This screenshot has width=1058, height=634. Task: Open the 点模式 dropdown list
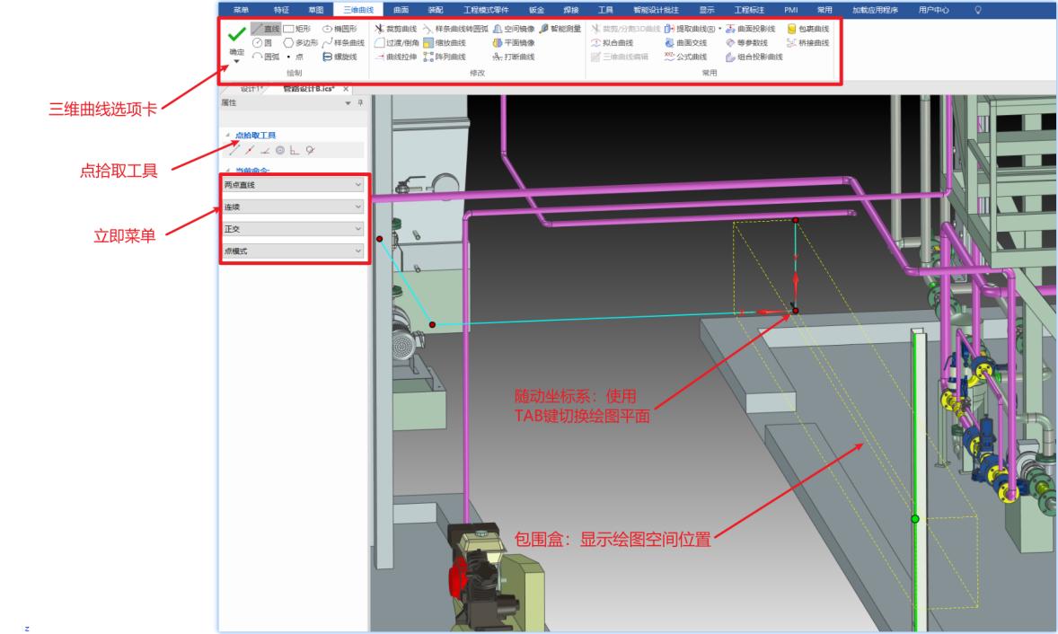[x=359, y=251]
